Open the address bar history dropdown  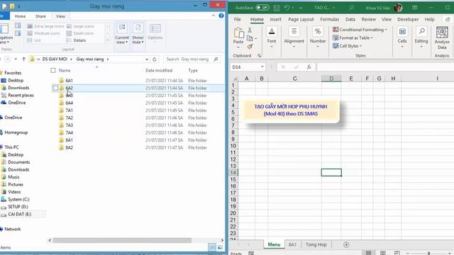coord(147,59)
